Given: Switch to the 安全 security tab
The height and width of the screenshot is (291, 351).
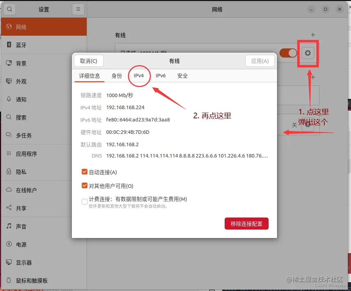Looking at the screenshot, I should (183, 76).
